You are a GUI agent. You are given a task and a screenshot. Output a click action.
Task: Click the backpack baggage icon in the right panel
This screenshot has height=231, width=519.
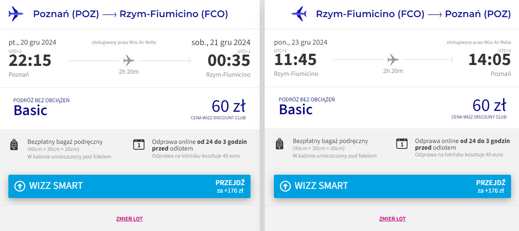click(280, 144)
